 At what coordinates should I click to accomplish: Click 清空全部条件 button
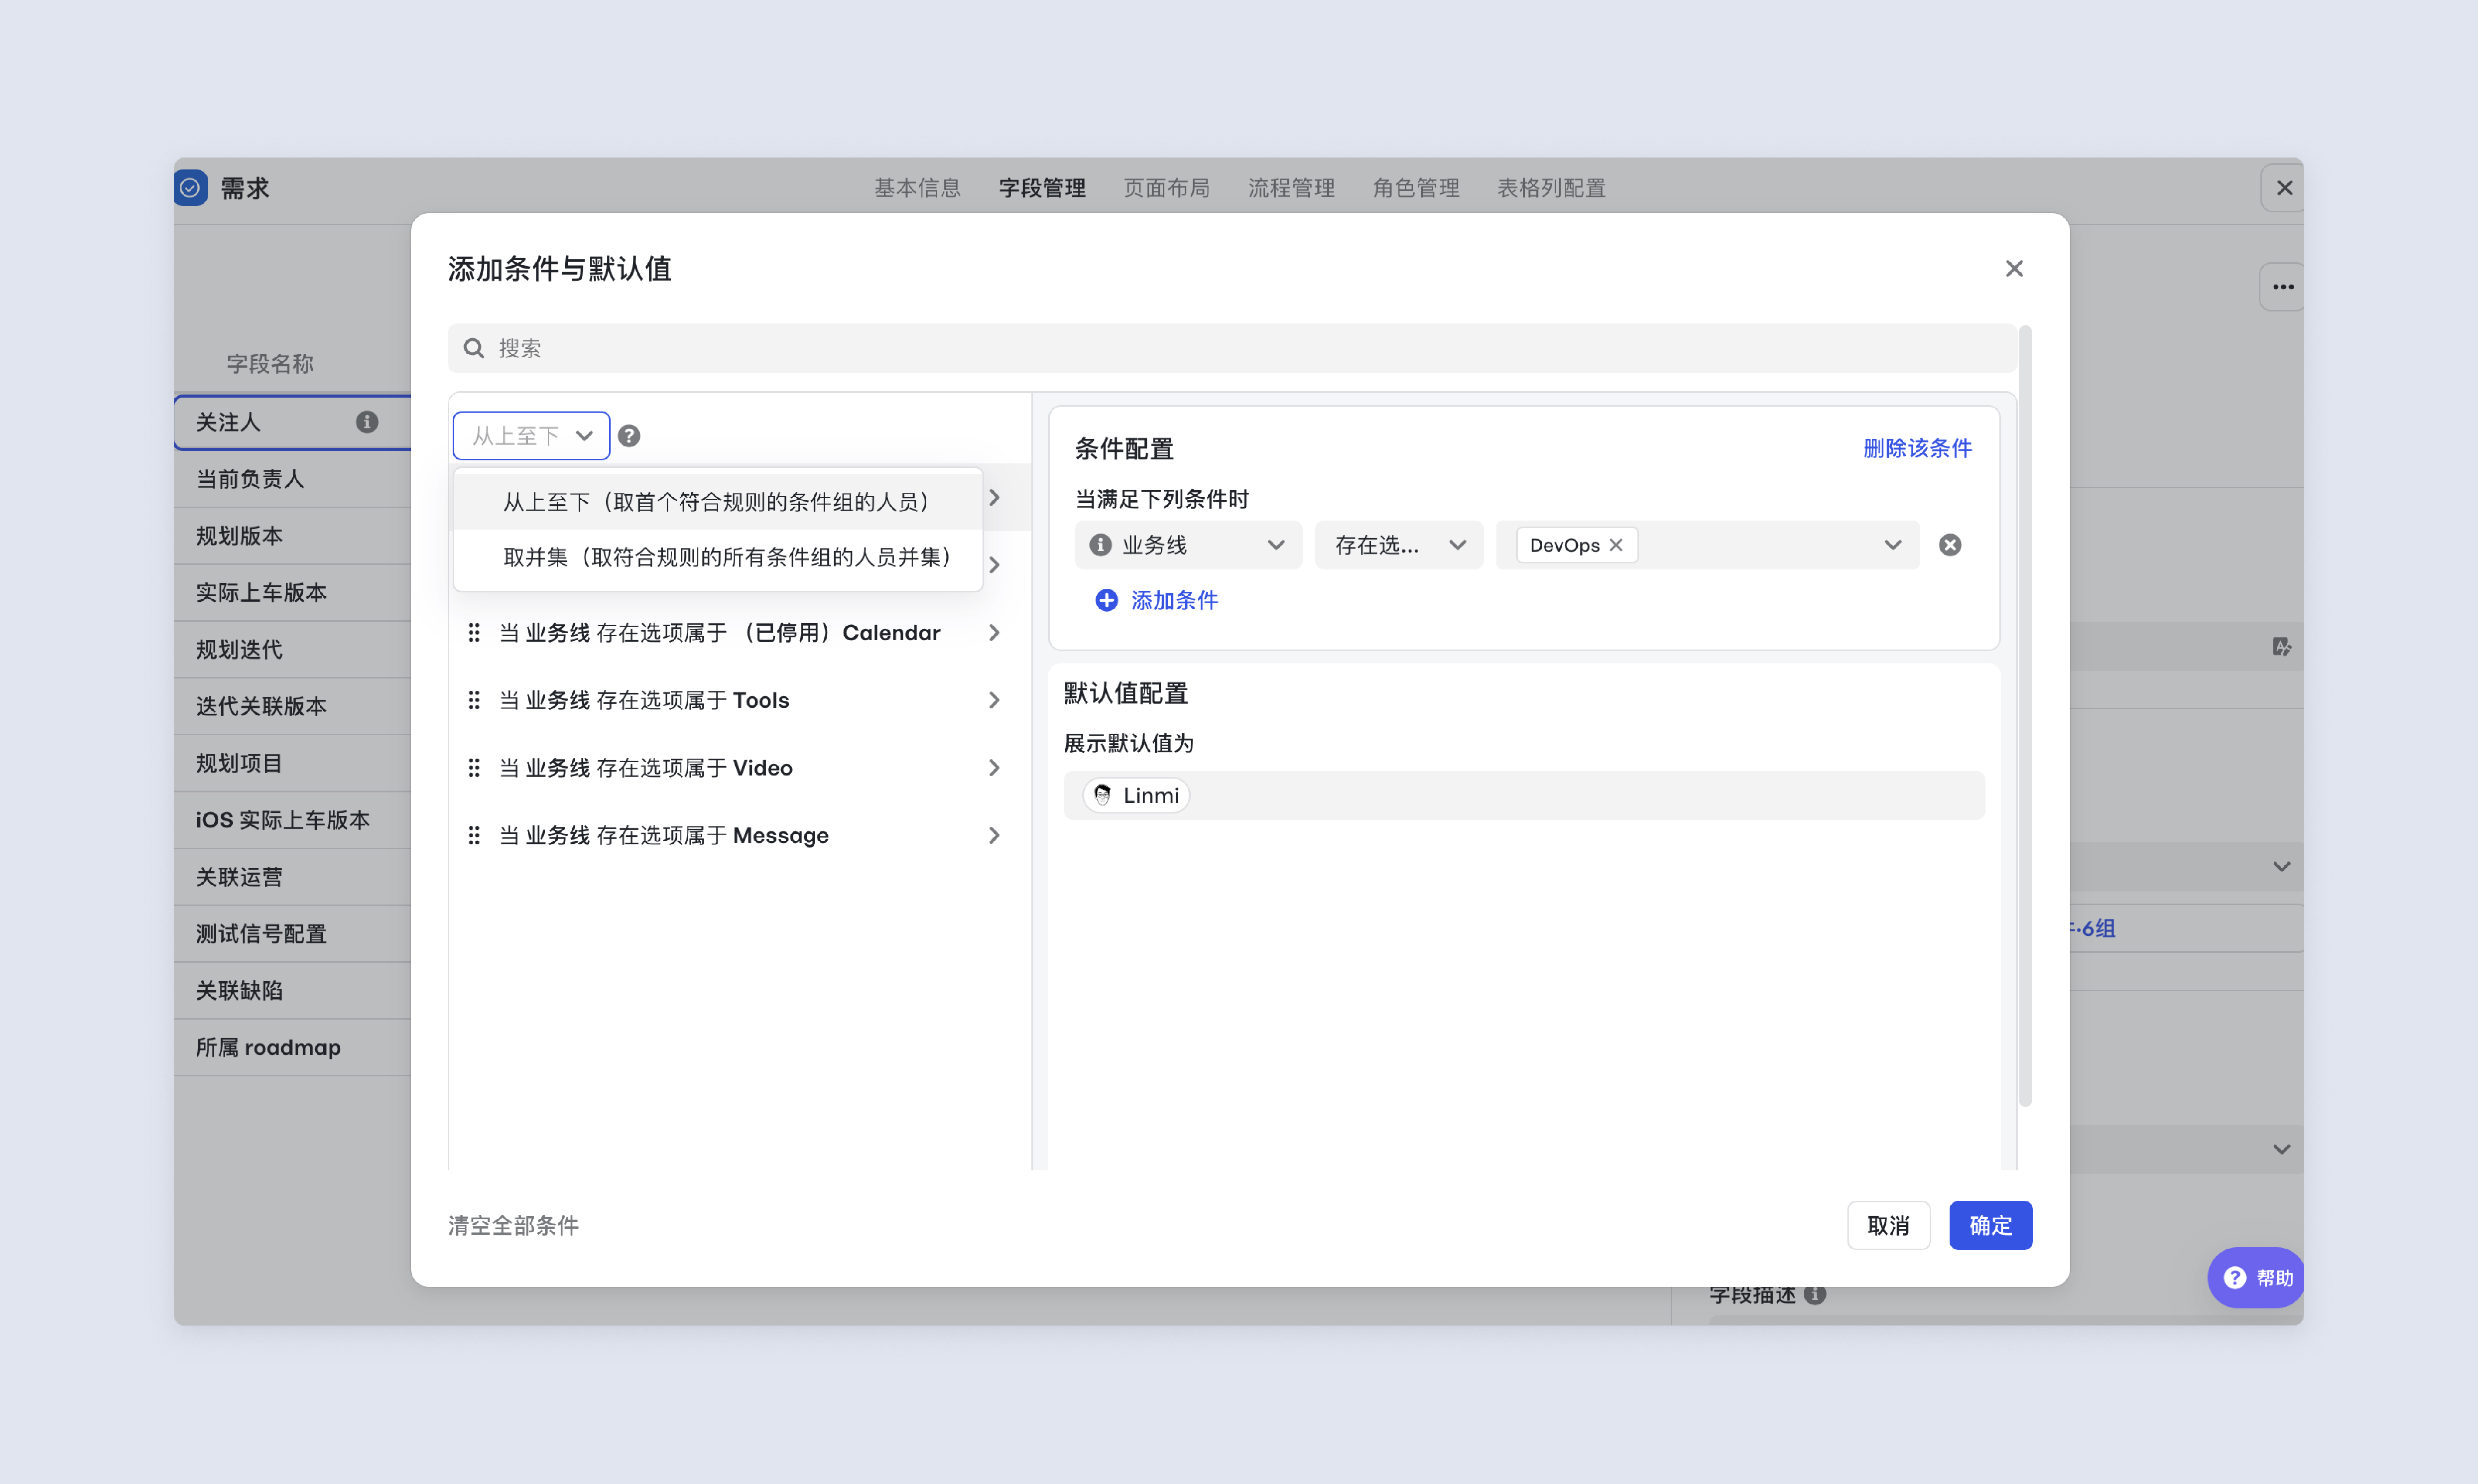click(513, 1225)
